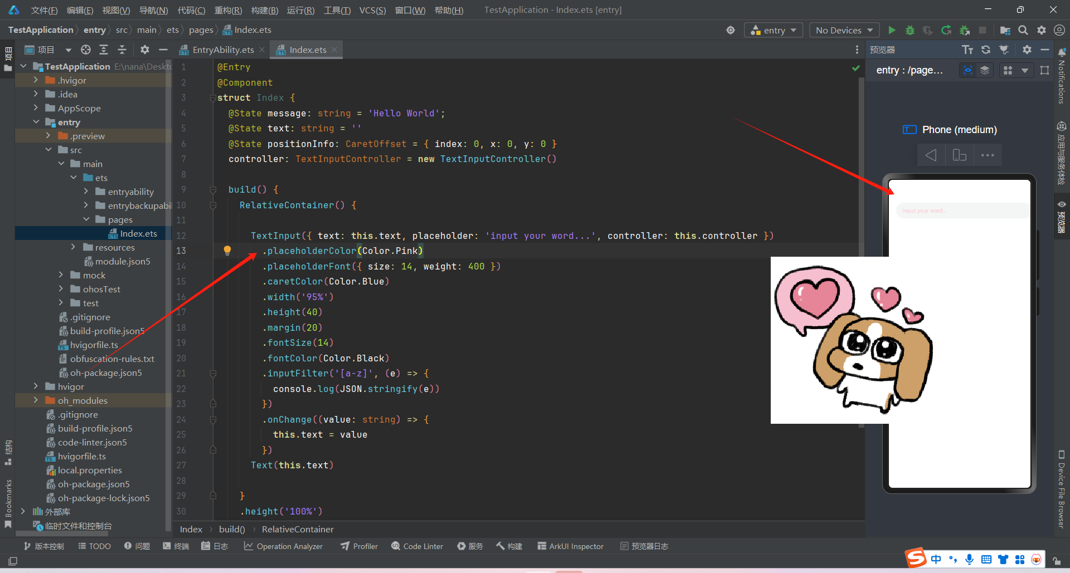Click the Sogou input method S icon
This screenshot has height=573, width=1070.
(916, 558)
